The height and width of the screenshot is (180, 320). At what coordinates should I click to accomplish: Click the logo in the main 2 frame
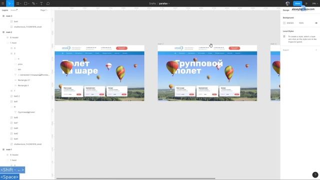point(179,48)
